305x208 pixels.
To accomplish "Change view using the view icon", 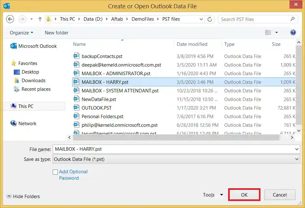I will [x=268, y=32].
